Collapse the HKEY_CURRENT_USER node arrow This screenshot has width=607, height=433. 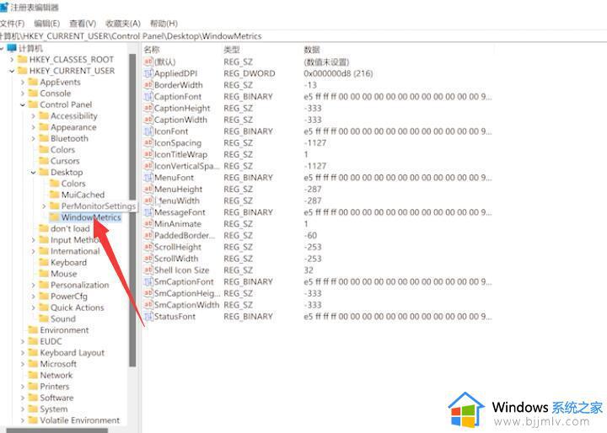click(x=12, y=71)
